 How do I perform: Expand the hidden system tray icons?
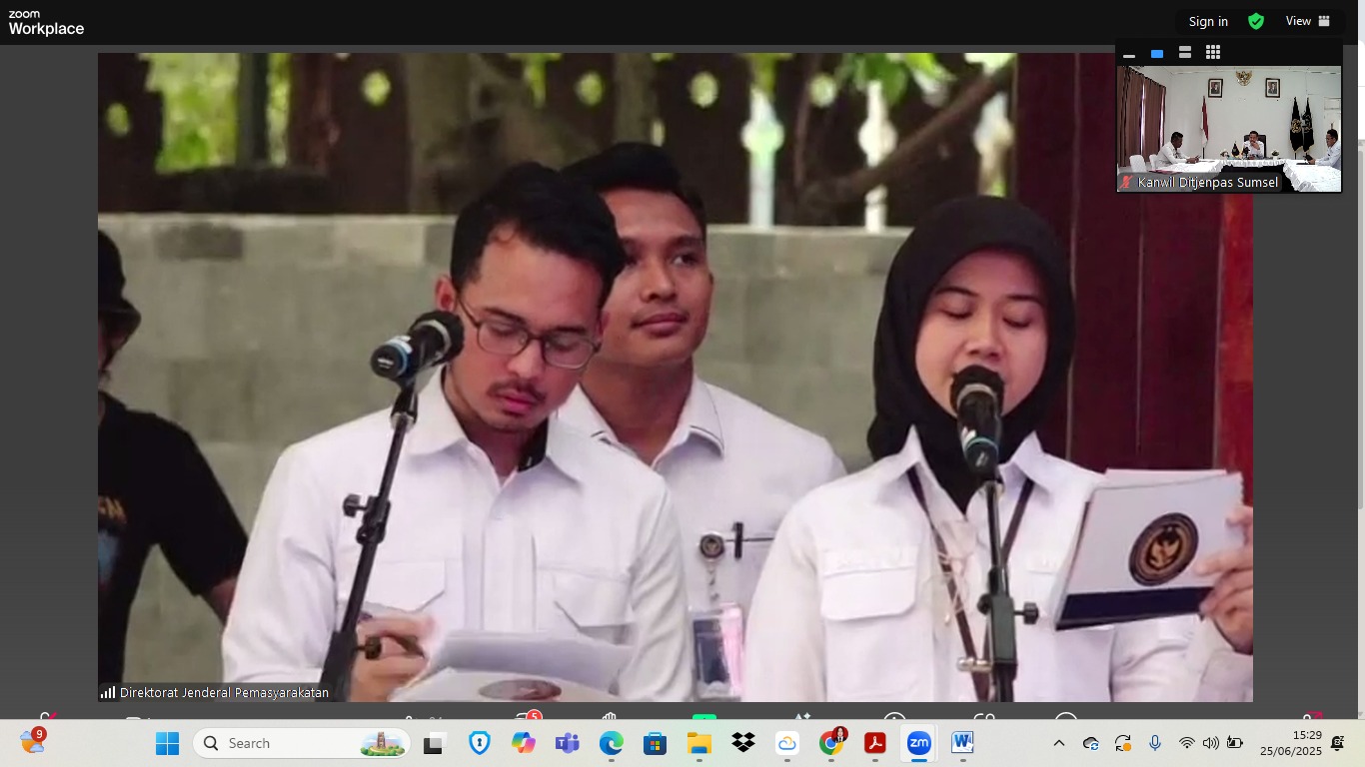click(x=1059, y=743)
